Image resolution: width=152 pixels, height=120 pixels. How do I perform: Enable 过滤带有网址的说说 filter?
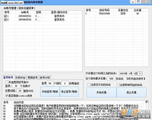(x=118, y=85)
